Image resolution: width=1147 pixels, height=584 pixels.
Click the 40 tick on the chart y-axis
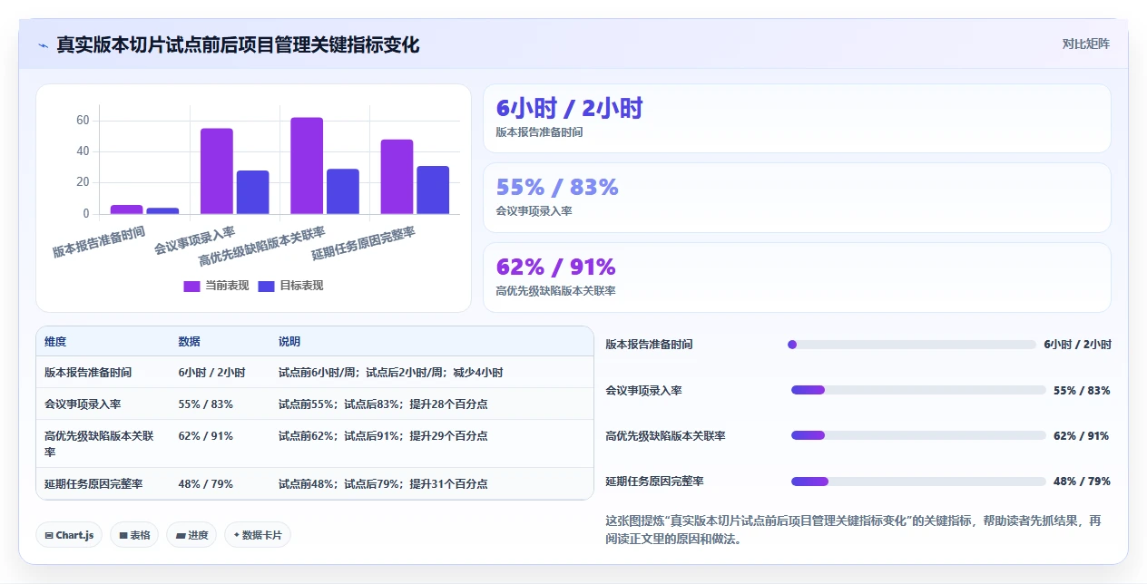[x=83, y=151]
